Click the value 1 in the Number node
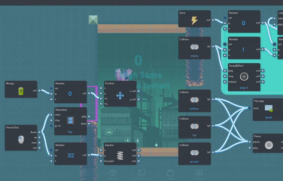Screen dimensions: 283x181 coord(243,49)
